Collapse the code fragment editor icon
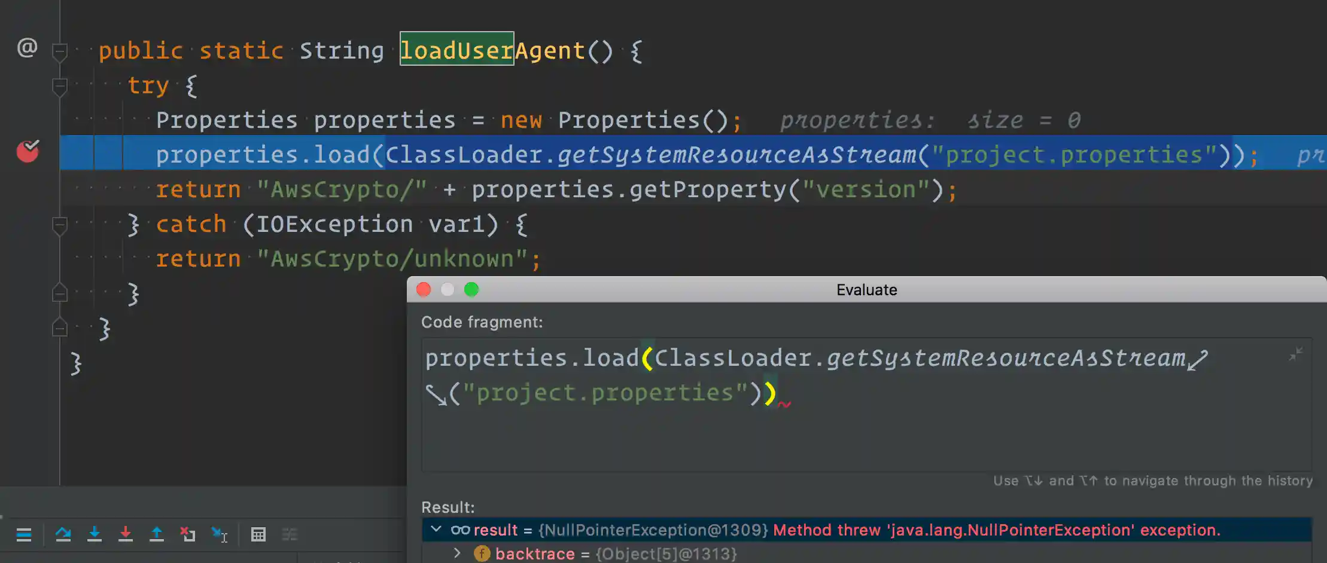 pos(1296,354)
